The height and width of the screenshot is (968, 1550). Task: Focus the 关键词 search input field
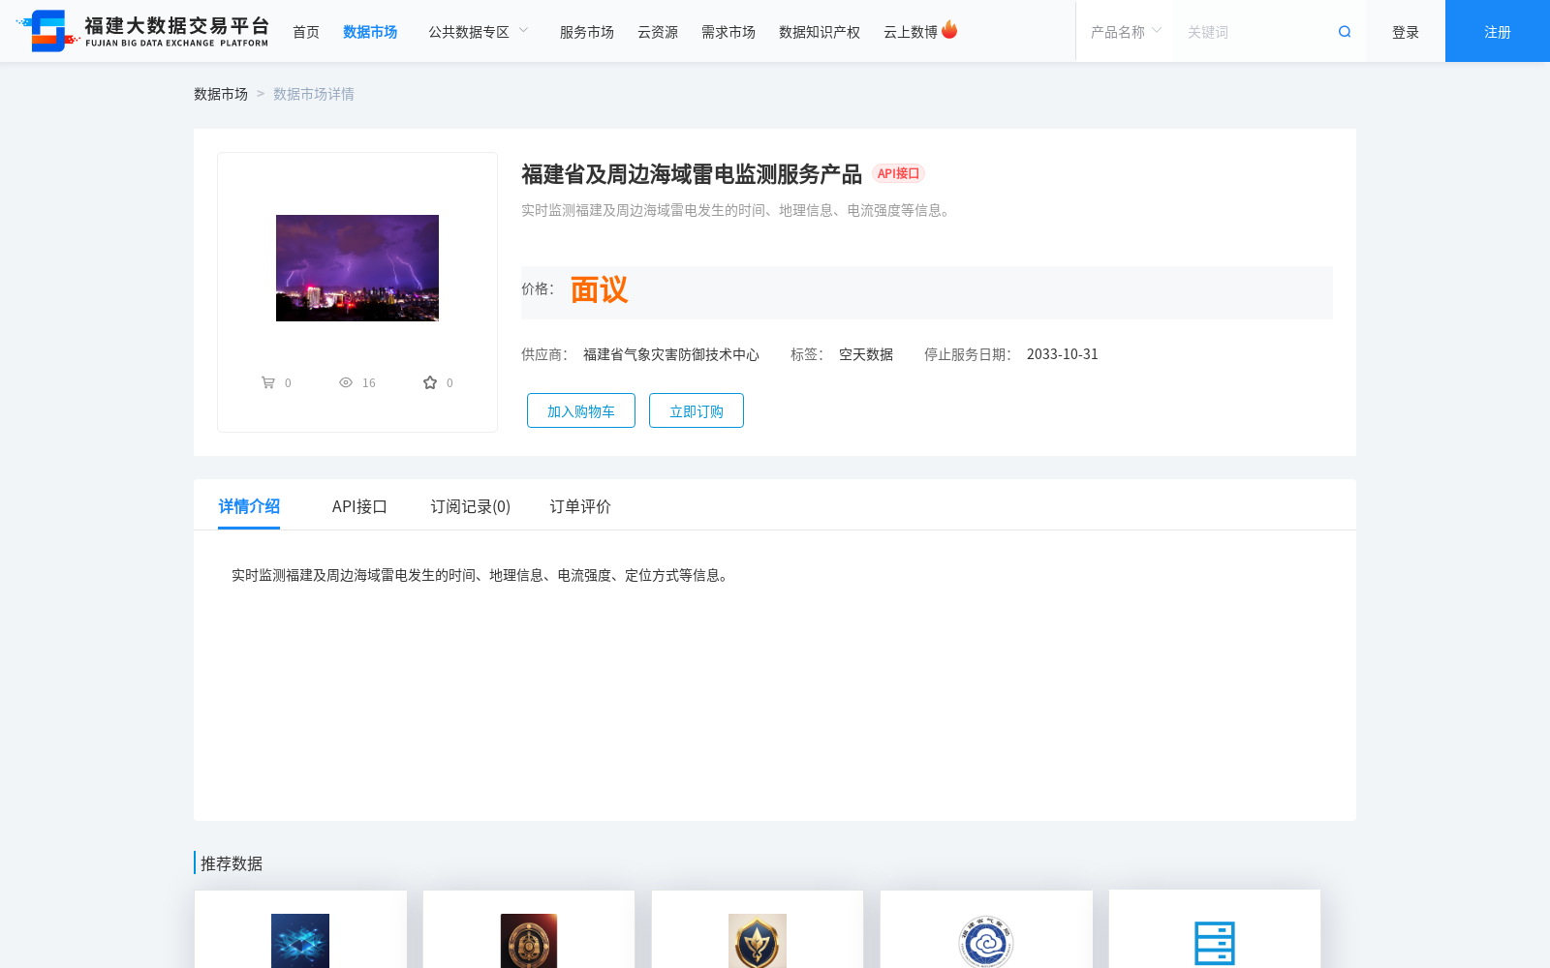(x=1255, y=32)
